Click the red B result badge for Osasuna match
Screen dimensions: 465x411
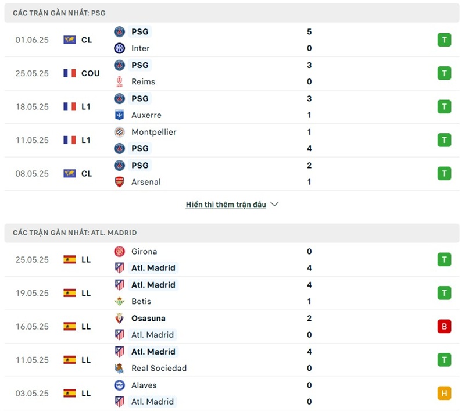tap(444, 326)
